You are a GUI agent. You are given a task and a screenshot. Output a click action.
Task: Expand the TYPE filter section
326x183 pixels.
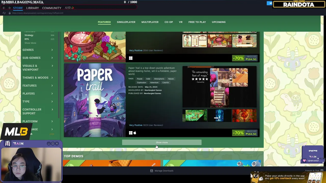pyautogui.click(x=38, y=101)
